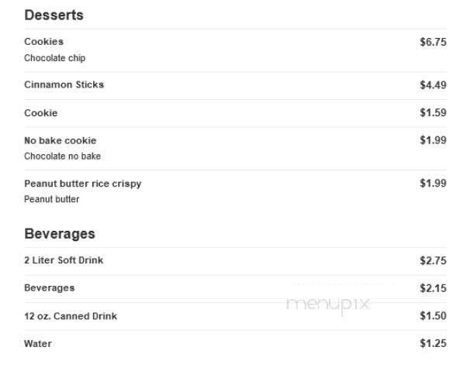The width and height of the screenshot is (467, 368).
Task: Click the Desserts section heading
Action: (54, 15)
